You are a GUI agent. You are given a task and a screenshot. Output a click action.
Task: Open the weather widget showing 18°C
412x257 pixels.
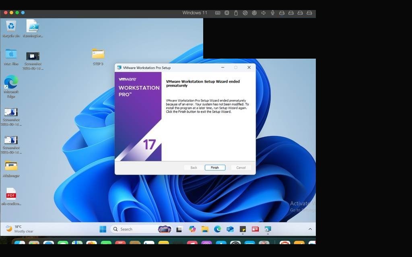coord(20,229)
